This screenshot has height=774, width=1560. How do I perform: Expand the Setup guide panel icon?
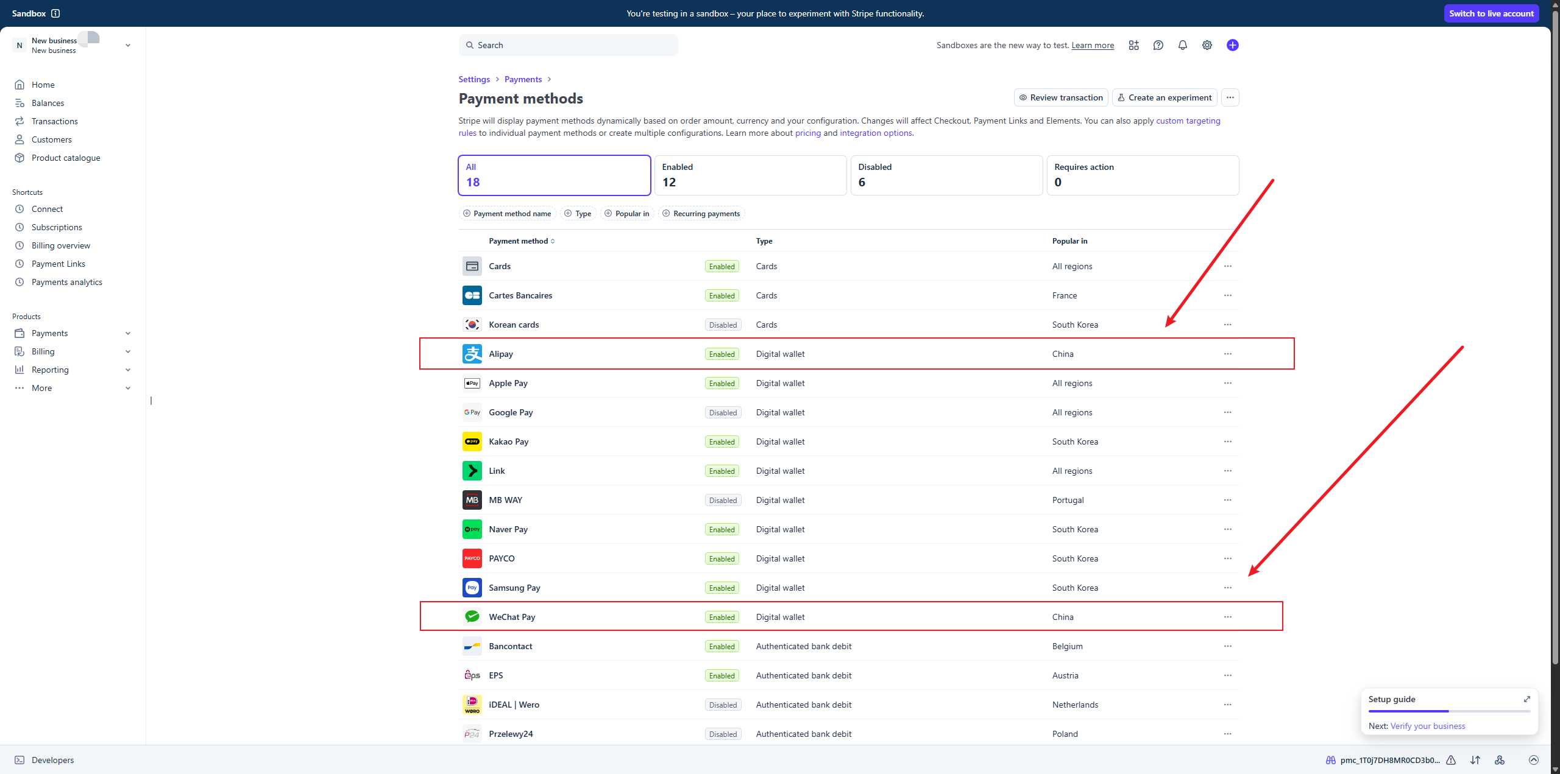coord(1526,699)
